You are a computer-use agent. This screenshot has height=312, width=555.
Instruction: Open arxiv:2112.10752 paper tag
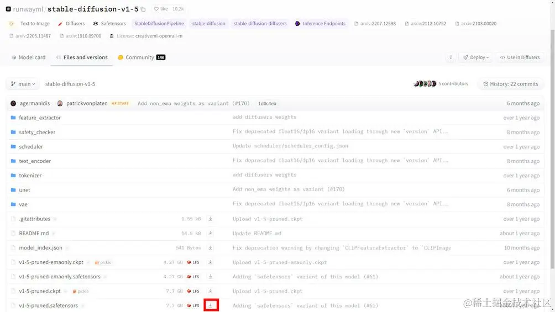426,23
